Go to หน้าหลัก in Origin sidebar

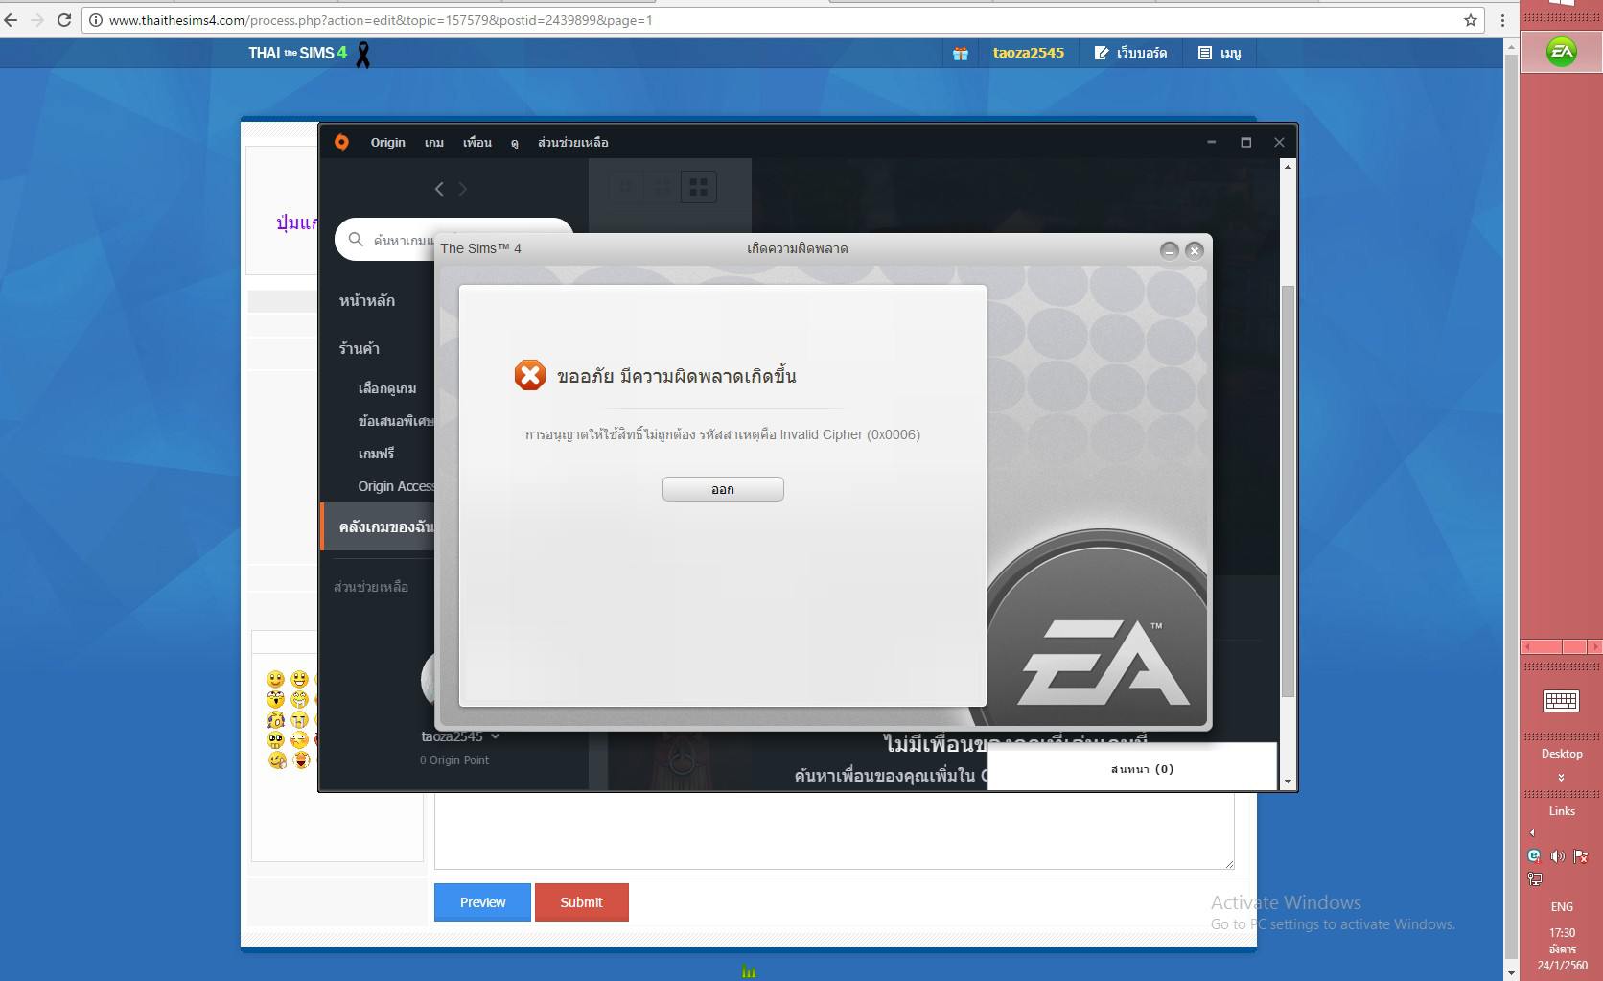(x=367, y=300)
